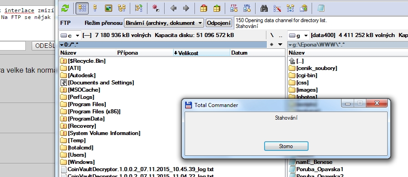Open the left panel favorites star button
The image size is (408, 177).
pyautogui.click(x=272, y=44)
